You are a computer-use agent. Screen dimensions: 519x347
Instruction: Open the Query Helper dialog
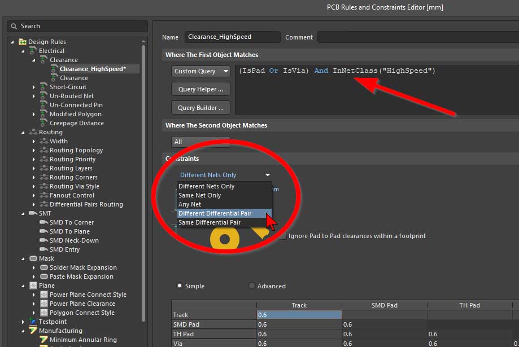(x=200, y=89)
